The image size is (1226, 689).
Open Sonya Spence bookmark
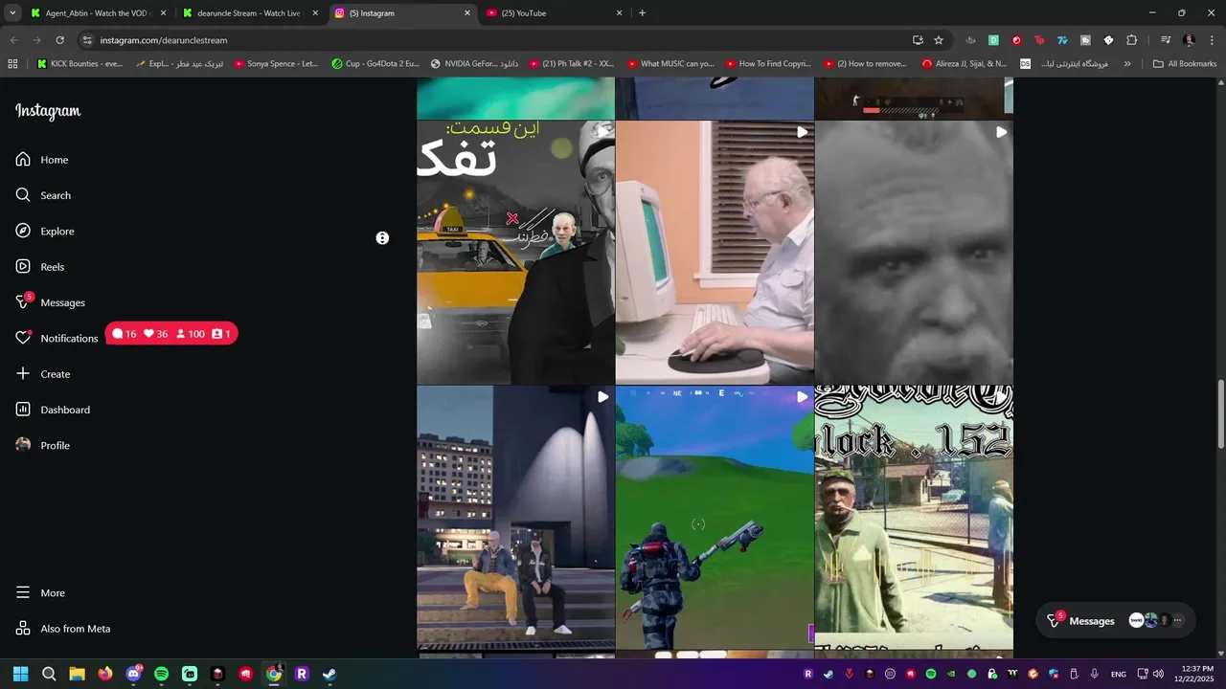tap(276, 64)
